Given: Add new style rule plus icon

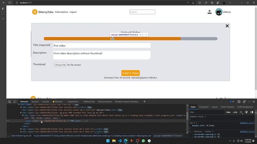Looking at the screenshot, I should click(x=241, y=112).
